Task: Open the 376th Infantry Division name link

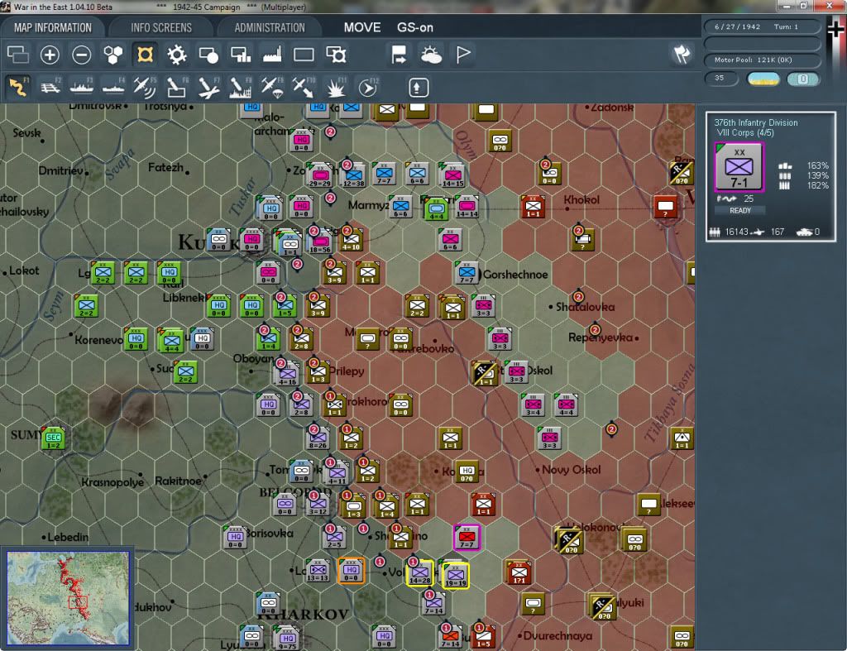Action: point(756,122)
